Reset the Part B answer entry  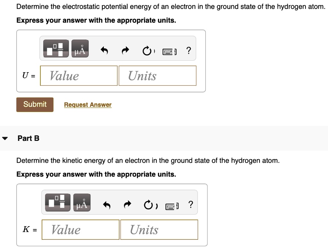pyautogui.click(x=149, y=205)
